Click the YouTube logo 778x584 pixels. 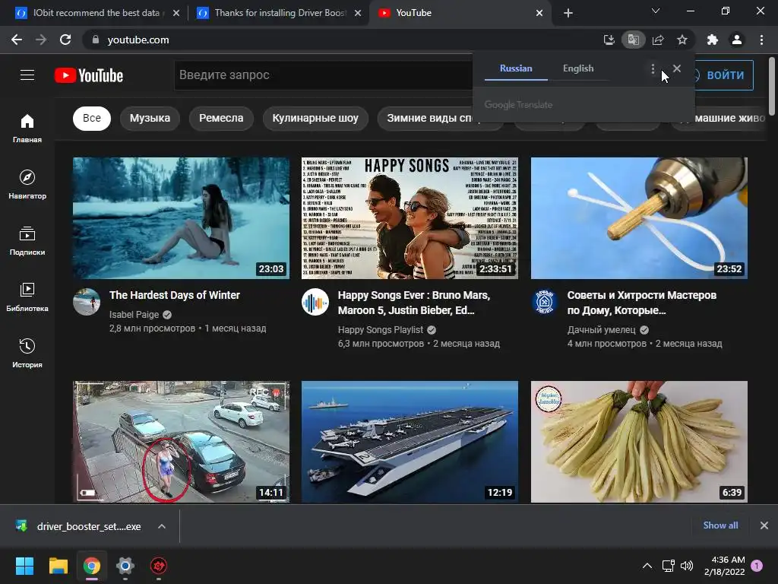(x=89, y=75)
